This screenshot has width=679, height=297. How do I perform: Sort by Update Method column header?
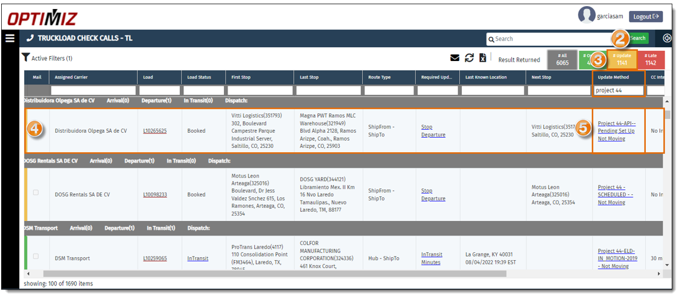coord(613,77)
